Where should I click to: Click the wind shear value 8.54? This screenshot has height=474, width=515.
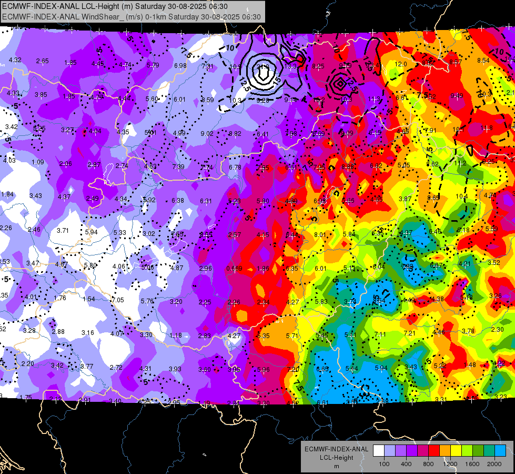pos(483,60)
